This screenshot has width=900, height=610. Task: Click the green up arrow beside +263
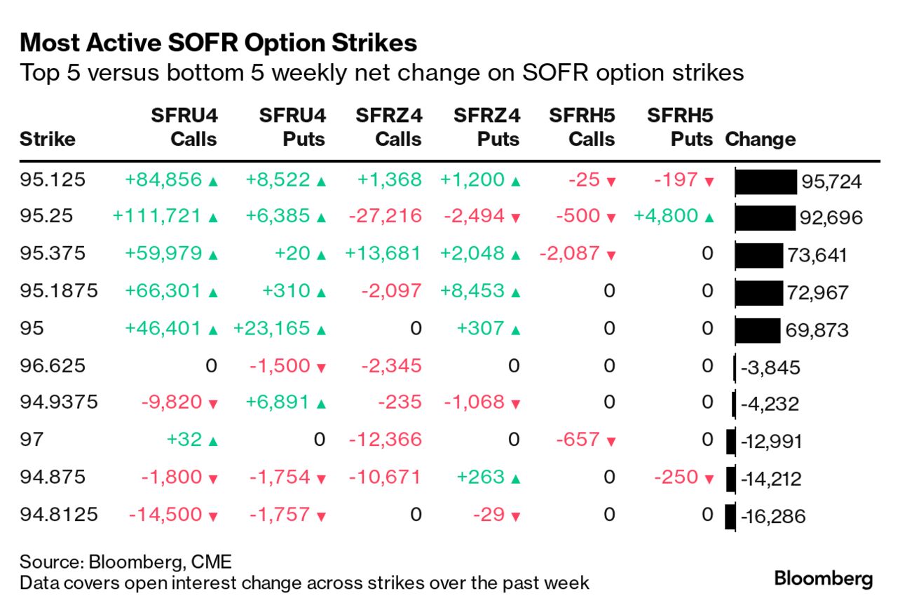point(515,478)
